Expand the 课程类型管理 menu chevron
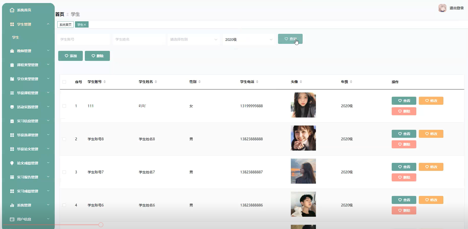The height and width of the screenshot is (229, 468). coord(48,65)
